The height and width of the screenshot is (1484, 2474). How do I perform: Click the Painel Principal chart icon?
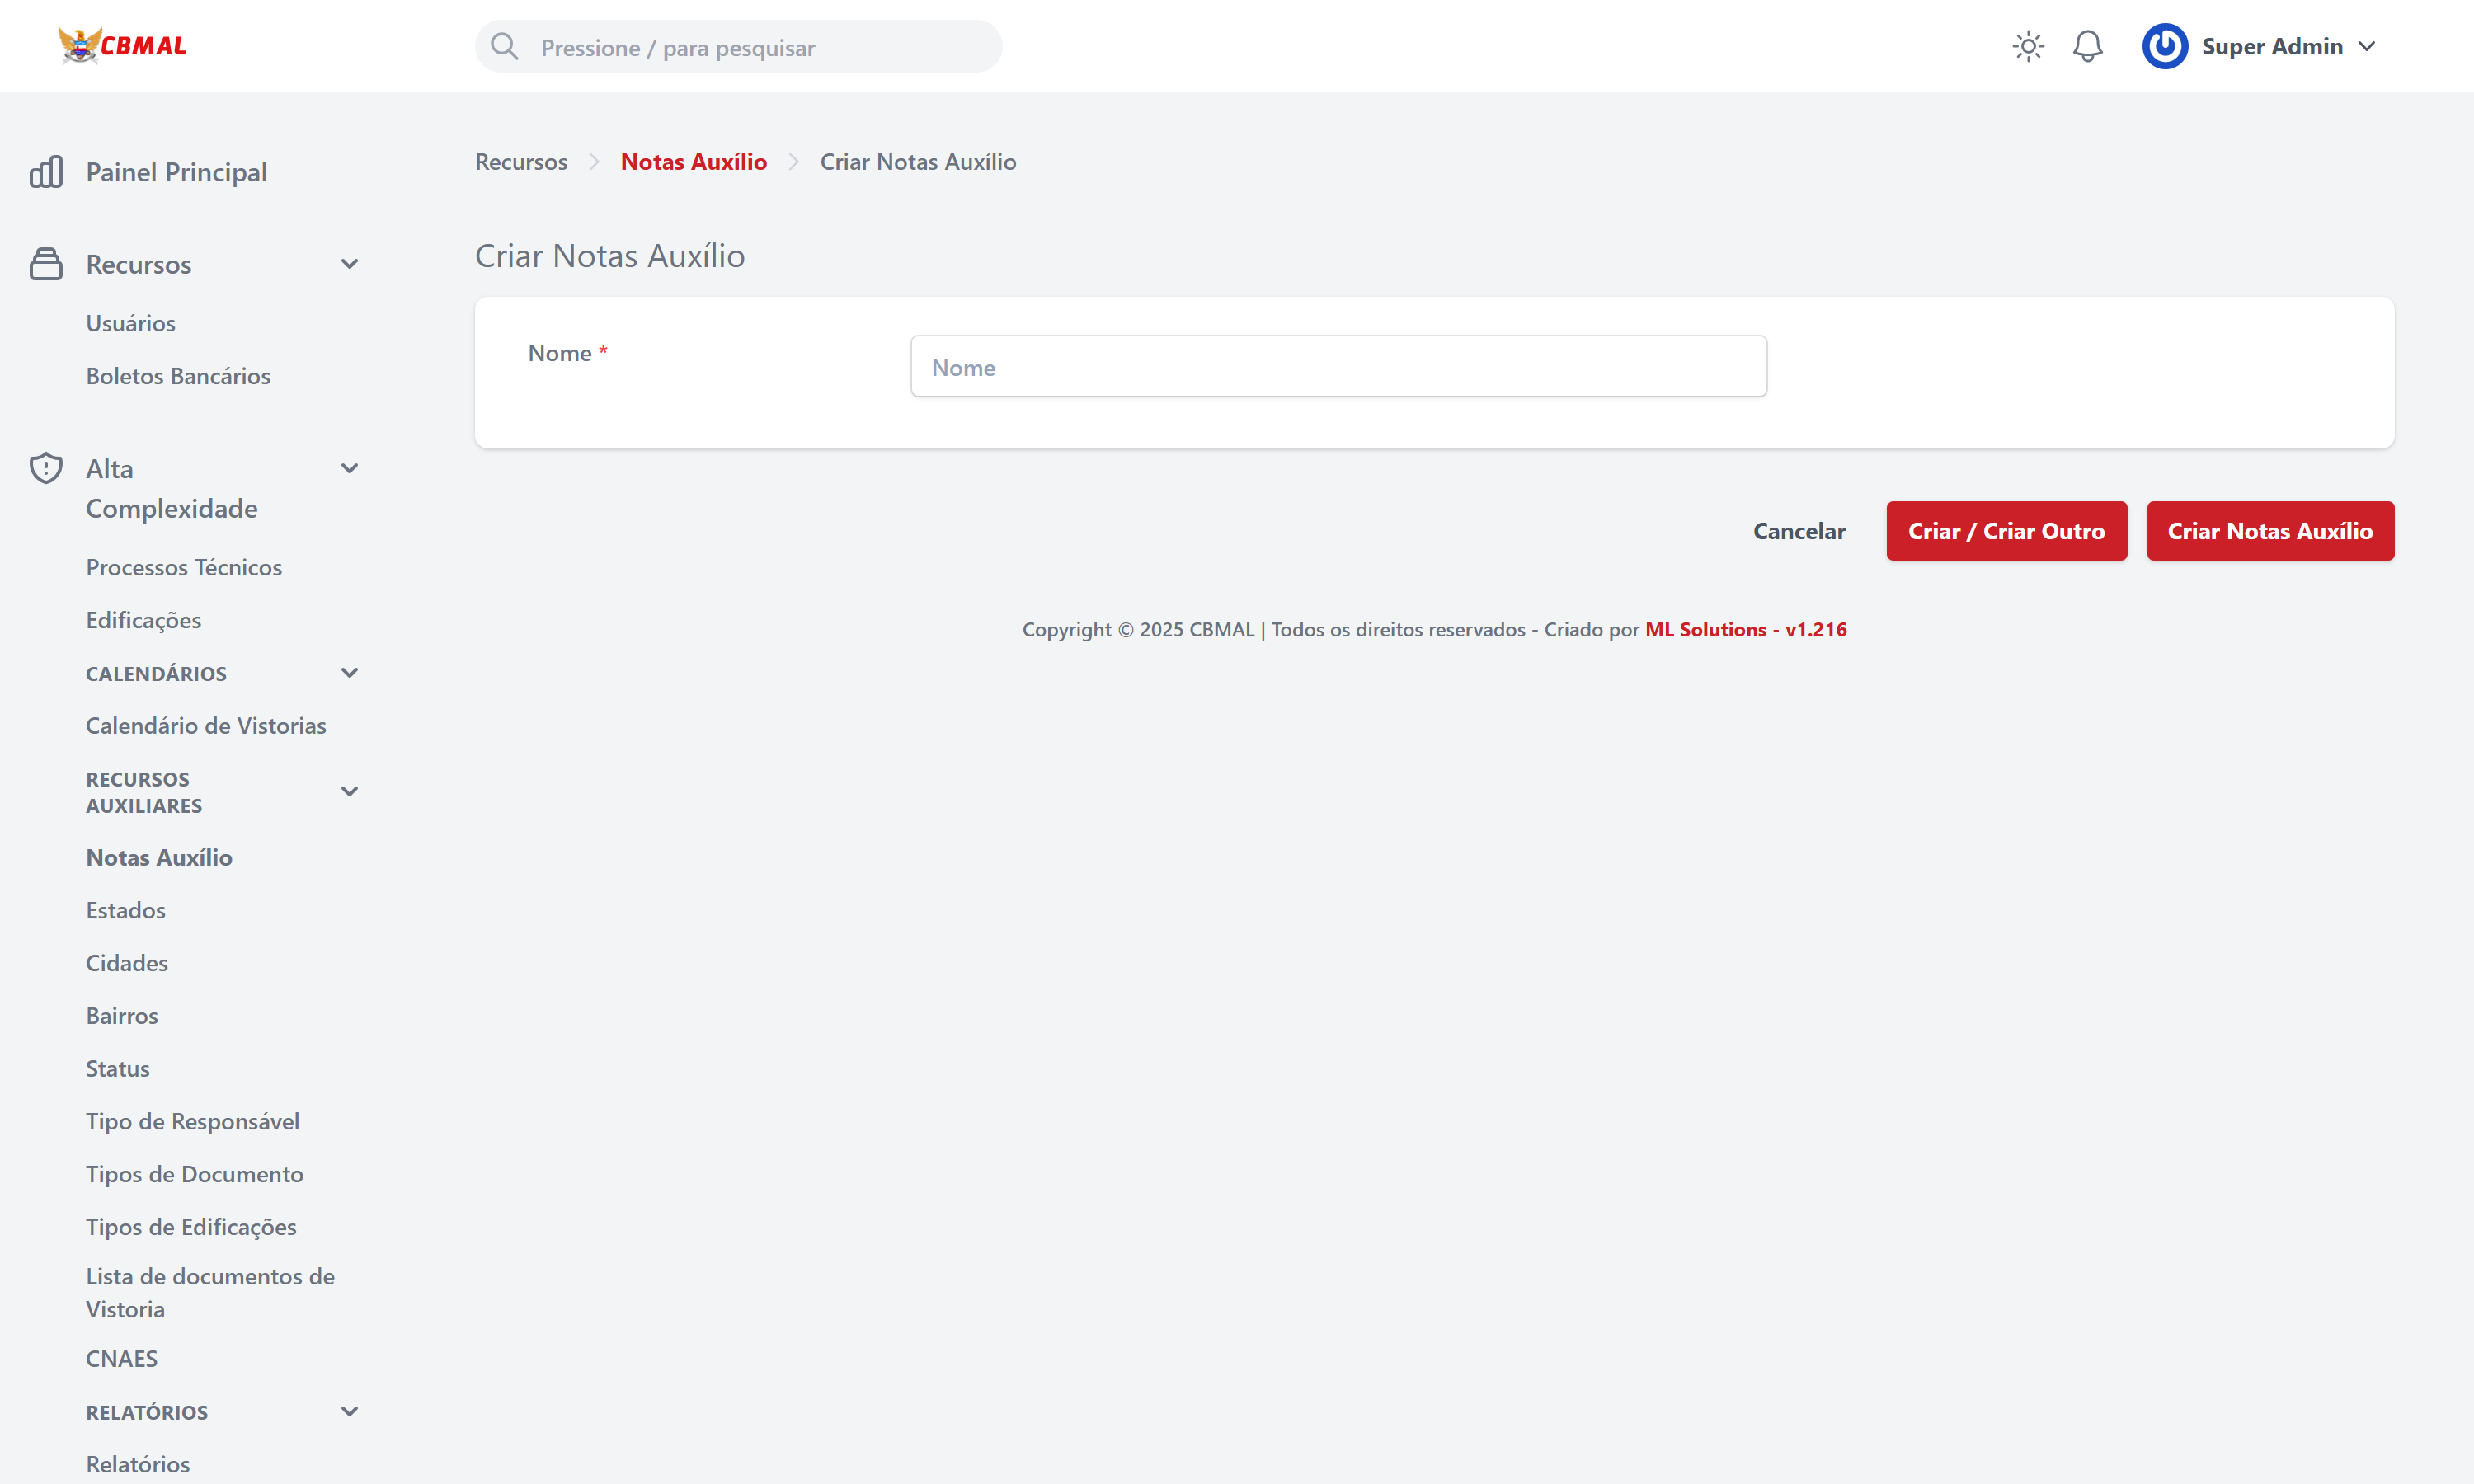46,172
